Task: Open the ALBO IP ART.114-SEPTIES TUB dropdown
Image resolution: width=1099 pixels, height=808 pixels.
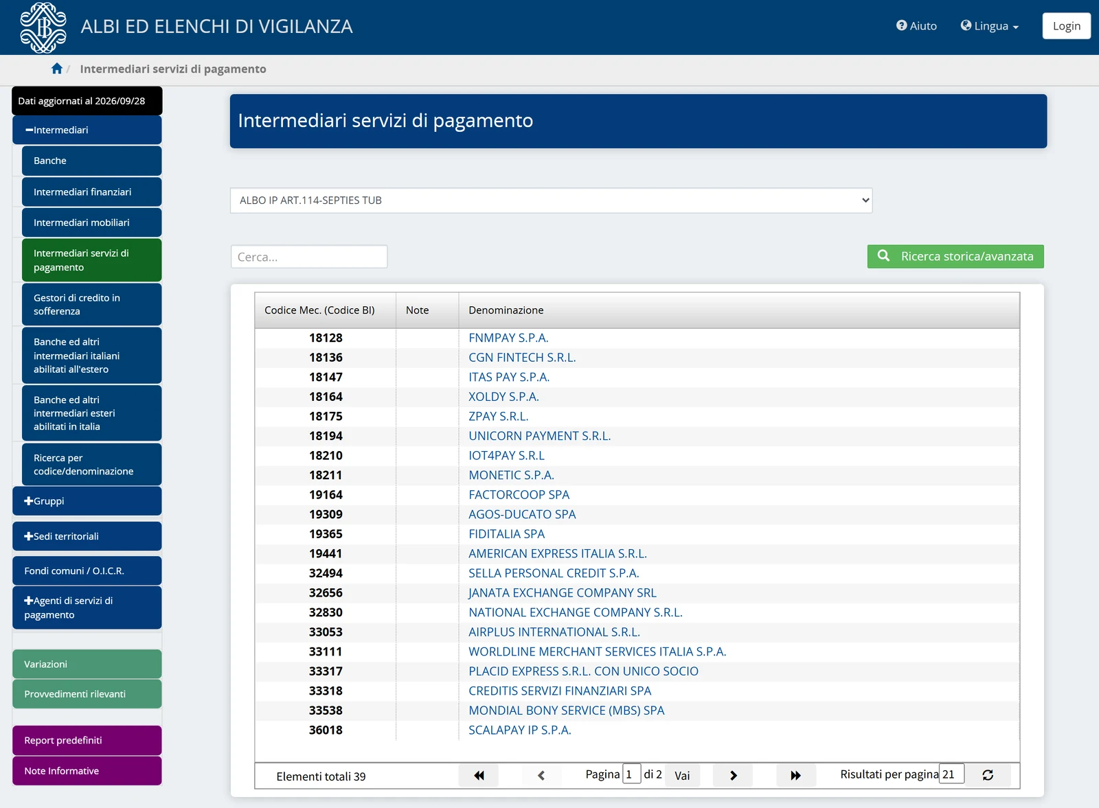Action: click(x=551, y=200)
